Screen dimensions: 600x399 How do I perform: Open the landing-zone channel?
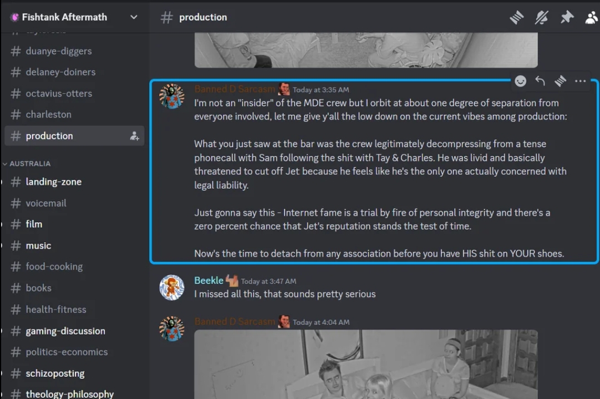click(x=74, y=182)
